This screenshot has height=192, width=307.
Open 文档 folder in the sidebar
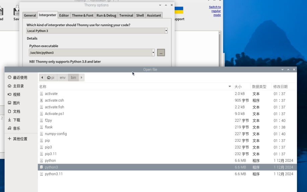(21, 111)
